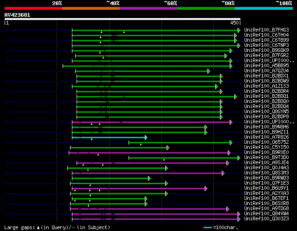The height and width of the screenshot is (231, 297).
Task: Open the UniRef100_C6TNP3 hit label
Action: tap(266, 45)
